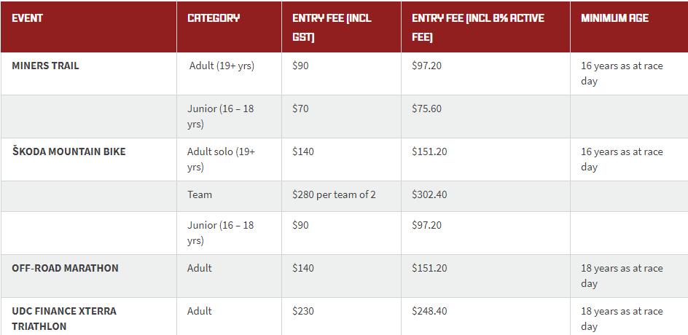This screenshot has height=335, width=688.
Task: Click the $280 per team of 2 cell
Action: tap(341, 197)
